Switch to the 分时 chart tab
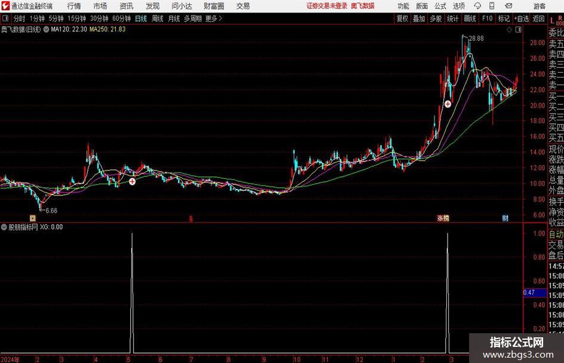 tap(20, 18)
